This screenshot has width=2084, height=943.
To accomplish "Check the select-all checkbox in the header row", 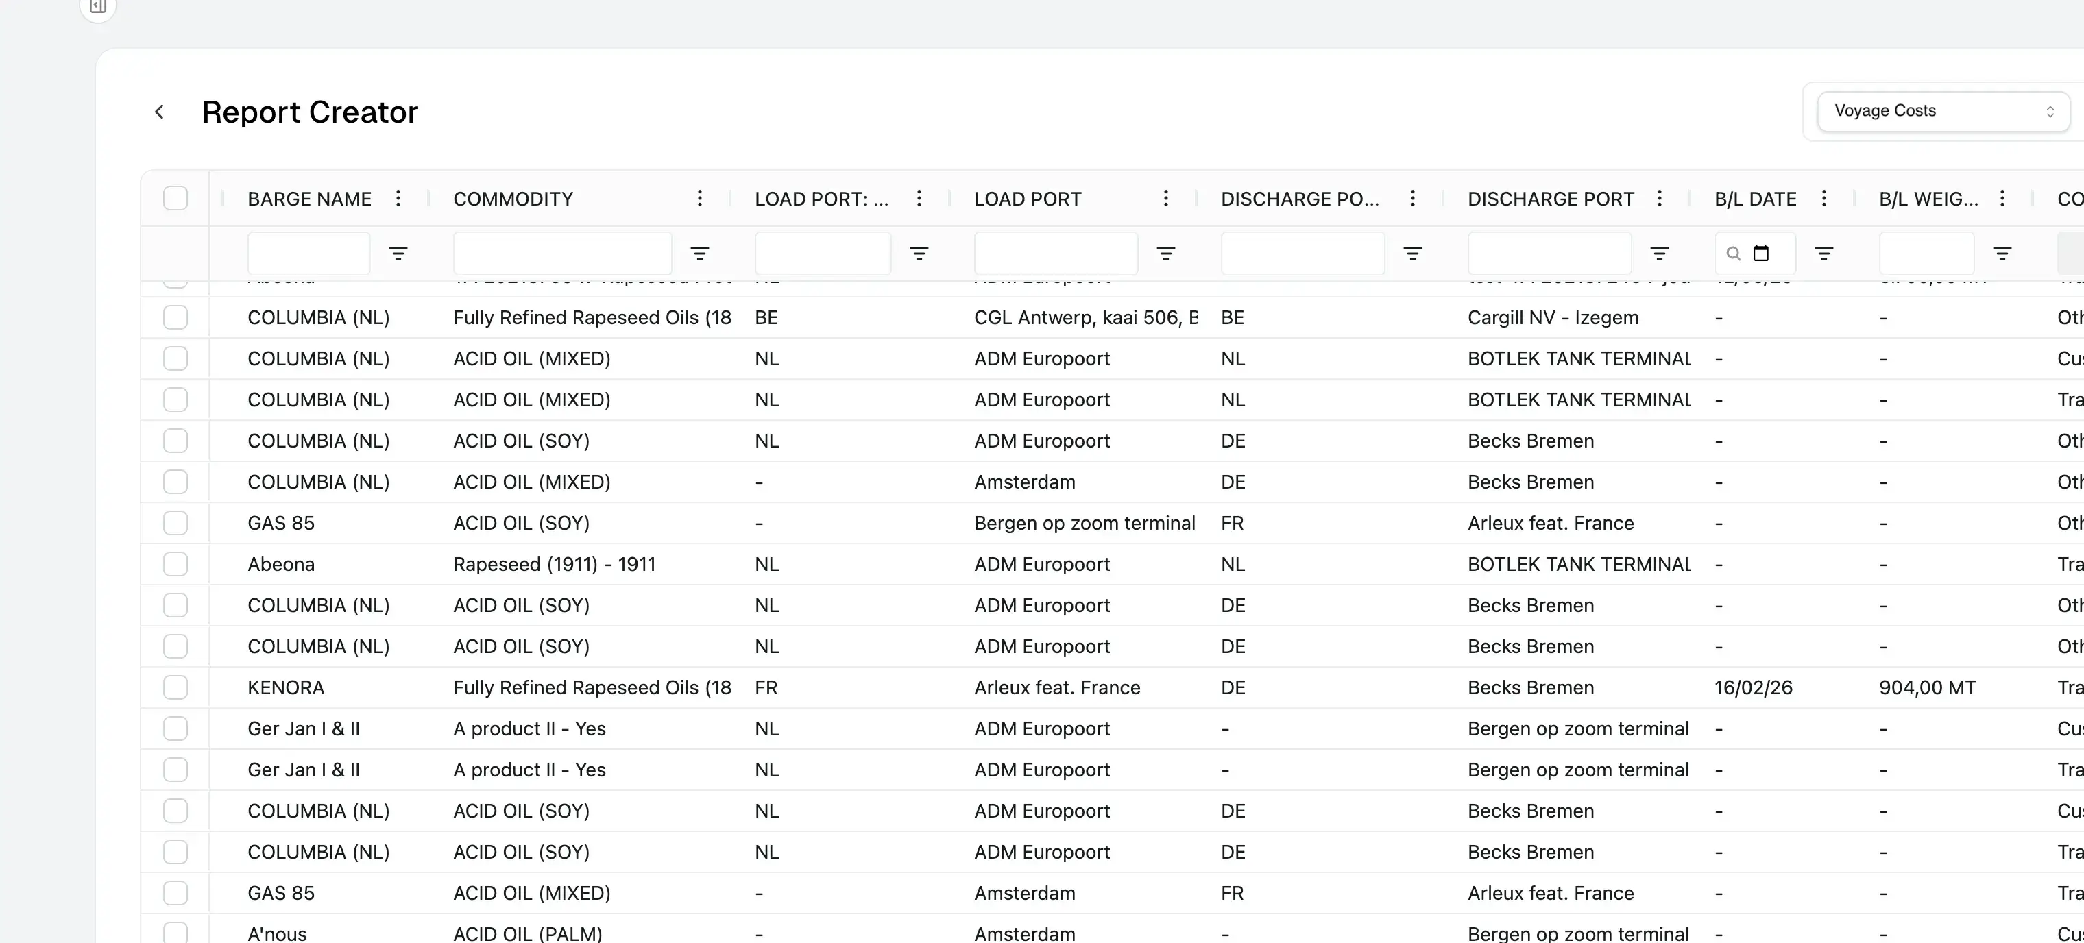I will pyautogui.click(x=175, y=197).
